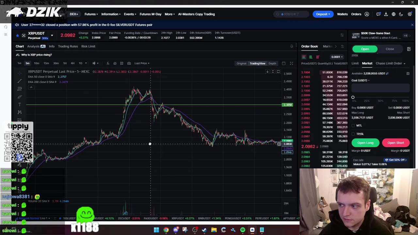This screenshot has width=418, height=235.
Task: Expand the Events menu
Action: pyautogui.click(x=130, y=14)
